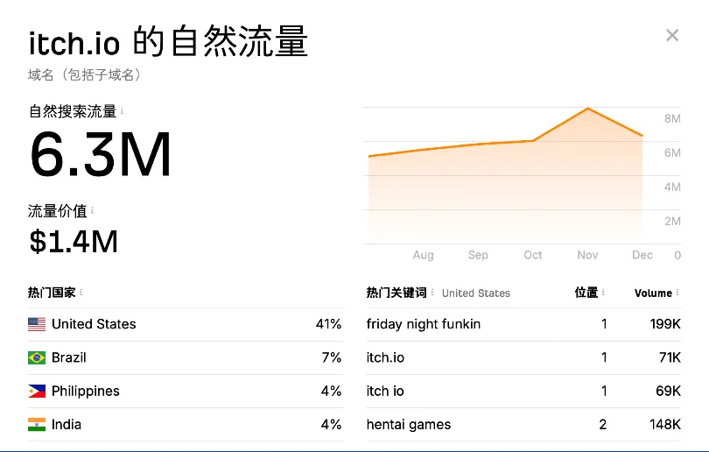Image resolution: width=709 pixels, height=452 pixels.
Task: Click the Volume column header
Action: pos(653,293)
